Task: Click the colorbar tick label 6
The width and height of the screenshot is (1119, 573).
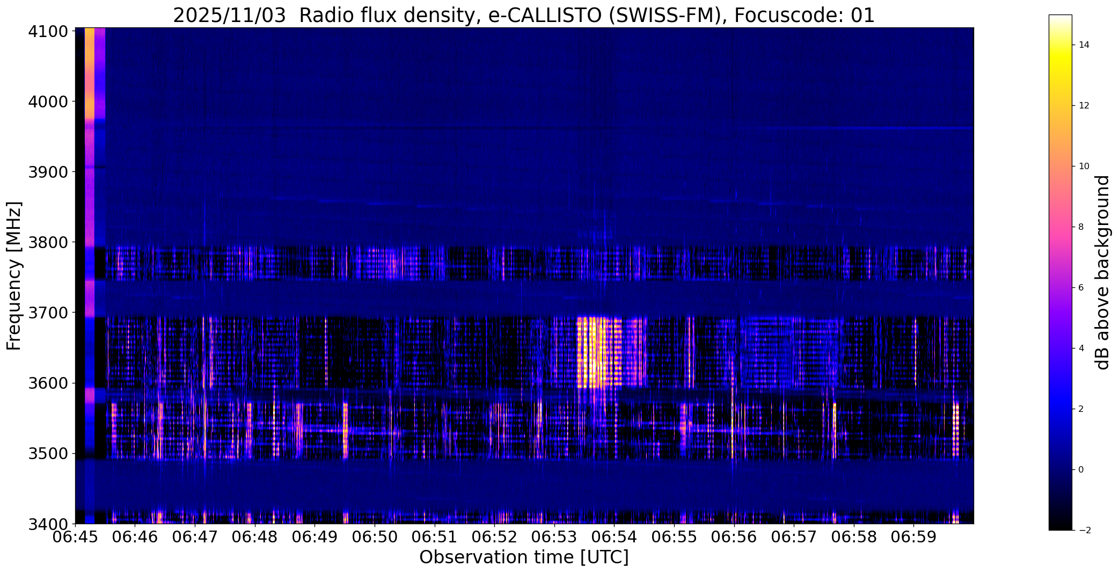Action: [1081, 288]
